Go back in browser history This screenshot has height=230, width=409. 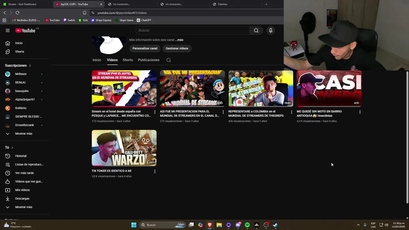4,13
